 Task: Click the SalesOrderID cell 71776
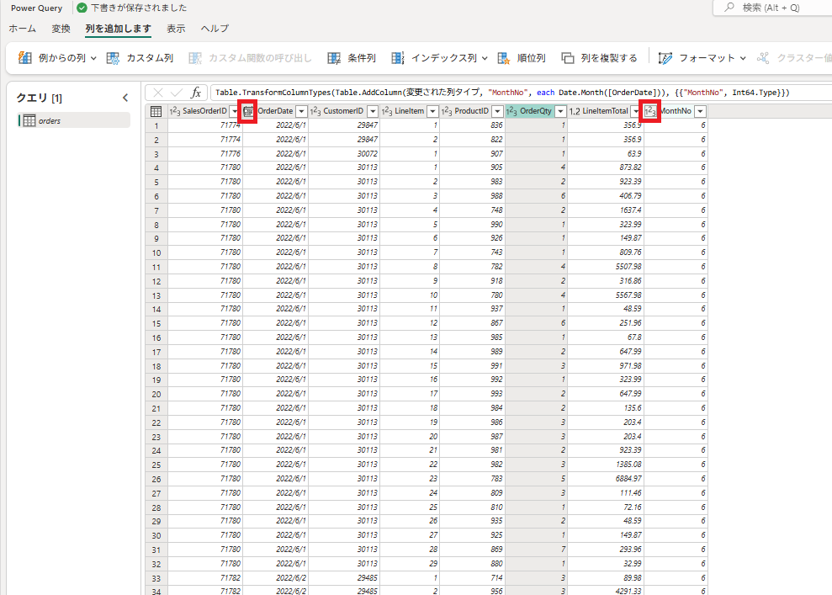(204, 153)
